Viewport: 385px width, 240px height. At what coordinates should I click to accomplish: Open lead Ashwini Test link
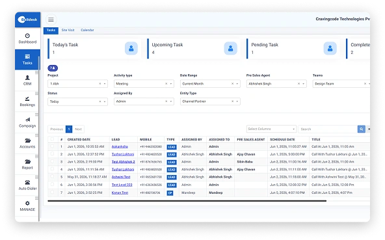[121, 177]
